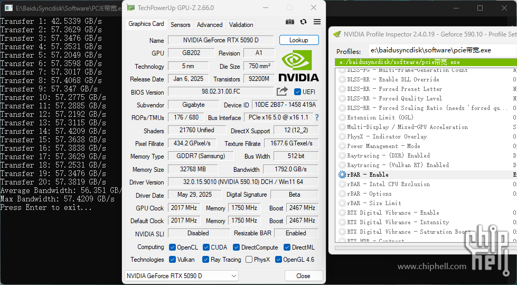Click the Driver Version field
Viewport: 517px width, 285px height.
pyautogui.click(x=243, y=182)
